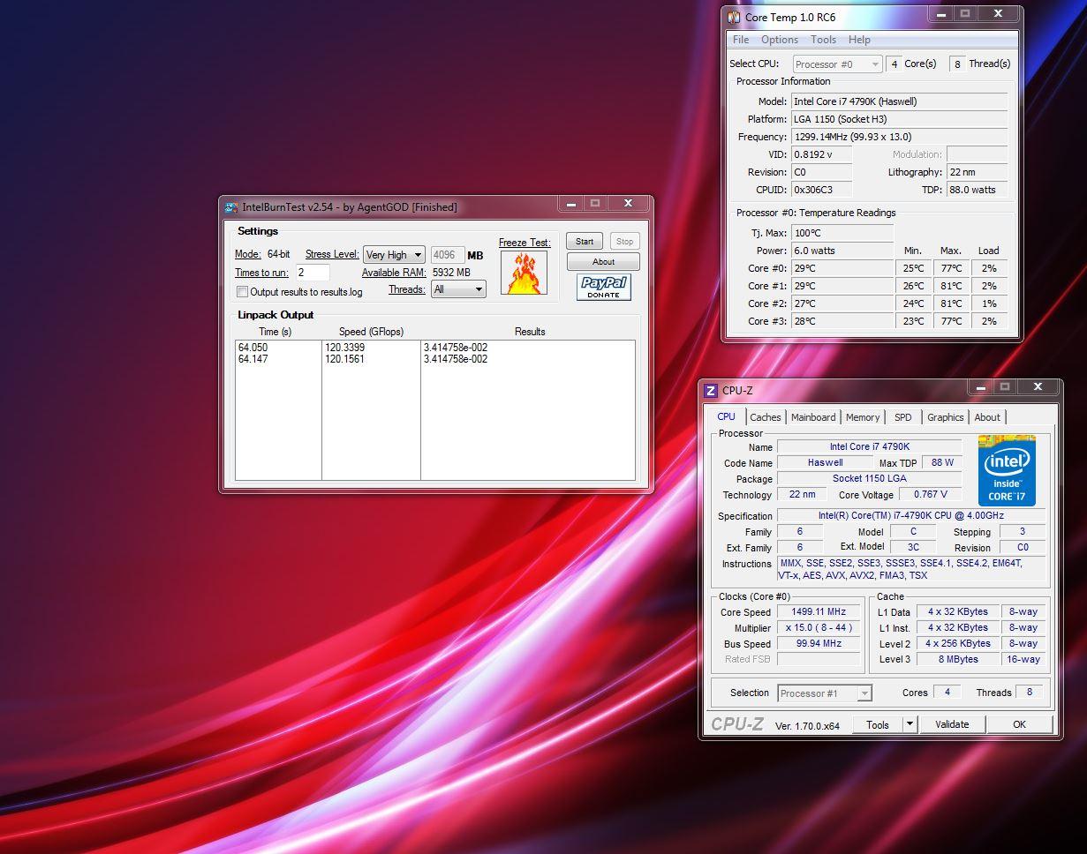The width and height of the screenshot is (1087, 854).
Task: Click the Stop button in IntelBurnTest
Action: (x=625, y=242)
